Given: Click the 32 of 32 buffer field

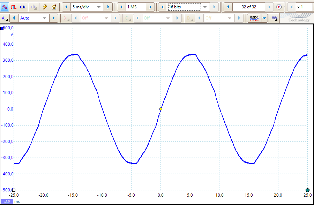Looking at the screenshot, I should 248,7.
